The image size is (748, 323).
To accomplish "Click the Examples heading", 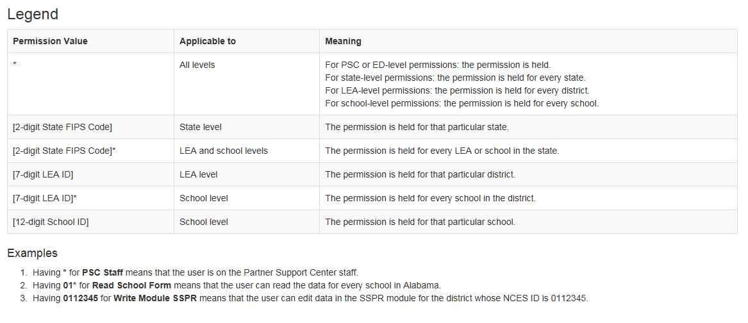I will point(32,253).
